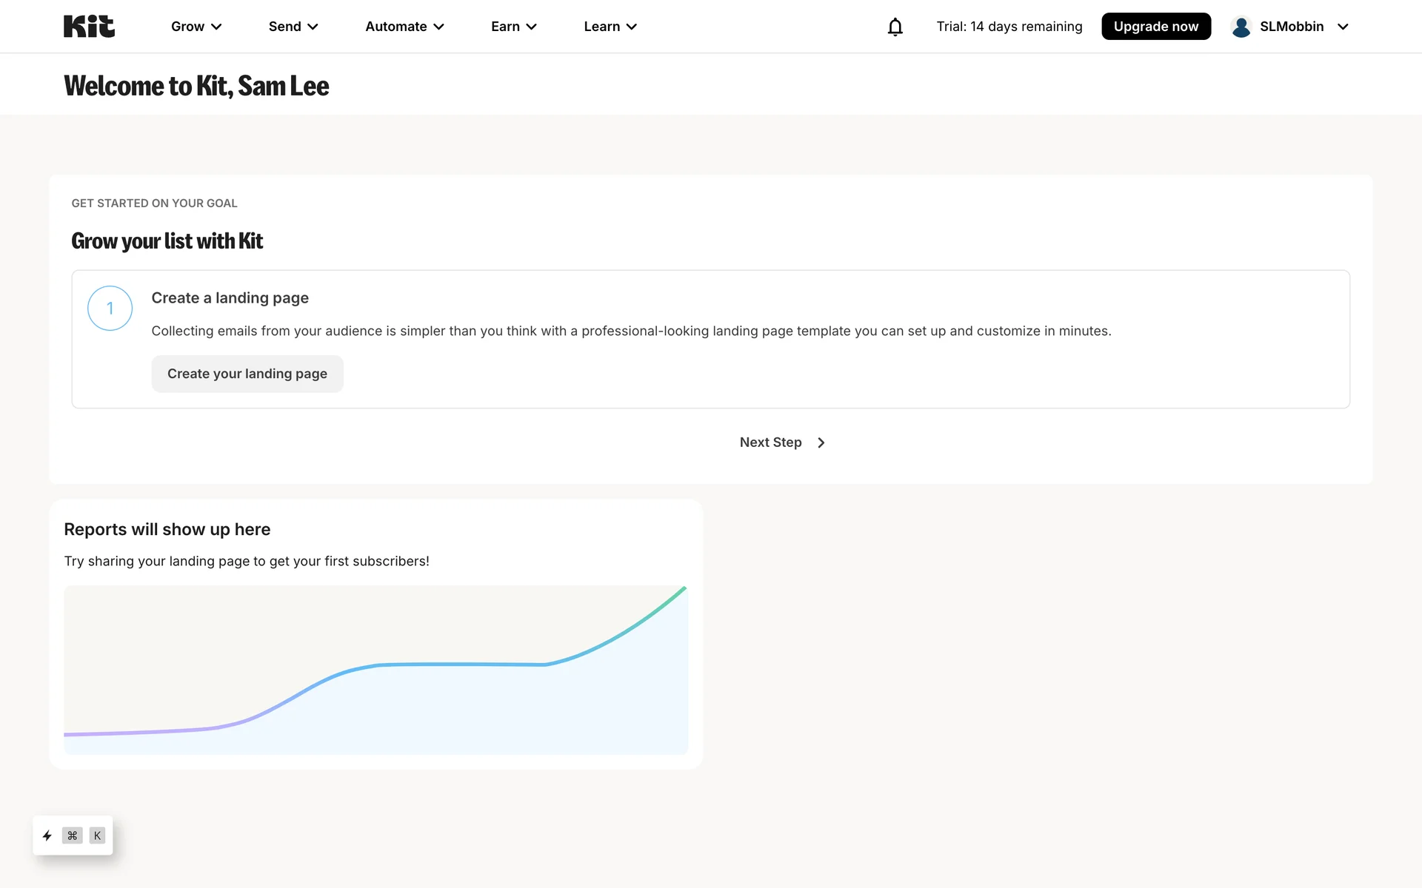1422x888 pixels.
Task: Click the command key icon
Action: (72, 835)
